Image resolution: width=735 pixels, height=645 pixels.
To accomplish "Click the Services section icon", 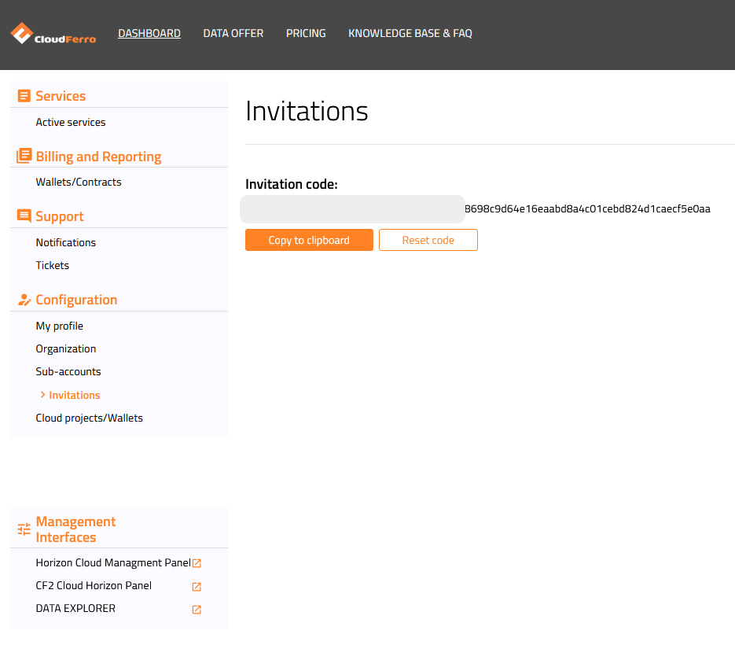I will 23,95.
